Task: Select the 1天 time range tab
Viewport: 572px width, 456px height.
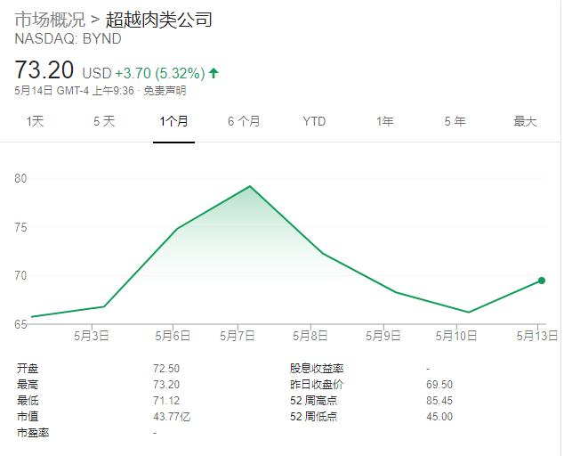Action: click(x=35, y=121)
